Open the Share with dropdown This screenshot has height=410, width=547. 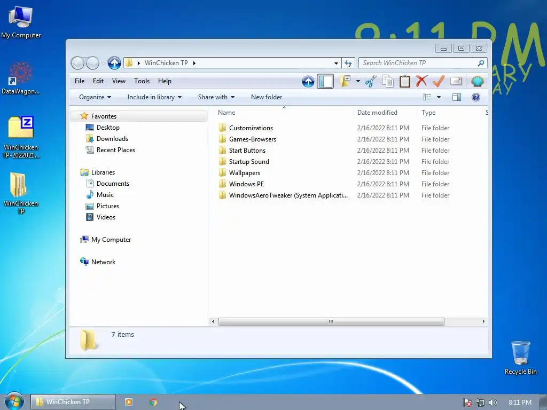click(x=216, y=97)
